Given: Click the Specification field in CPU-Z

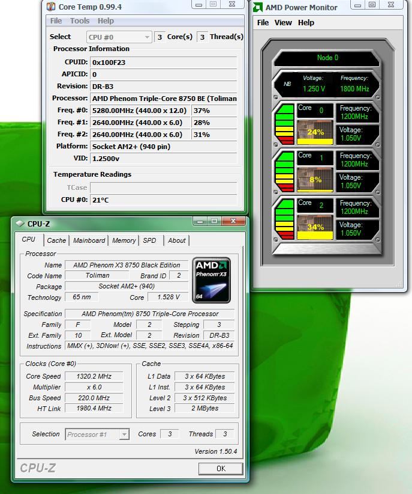Looking at the screenshot, I should coord(150,314).
